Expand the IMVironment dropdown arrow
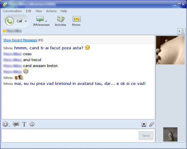 pyautogui.click(x=46, y=21)
